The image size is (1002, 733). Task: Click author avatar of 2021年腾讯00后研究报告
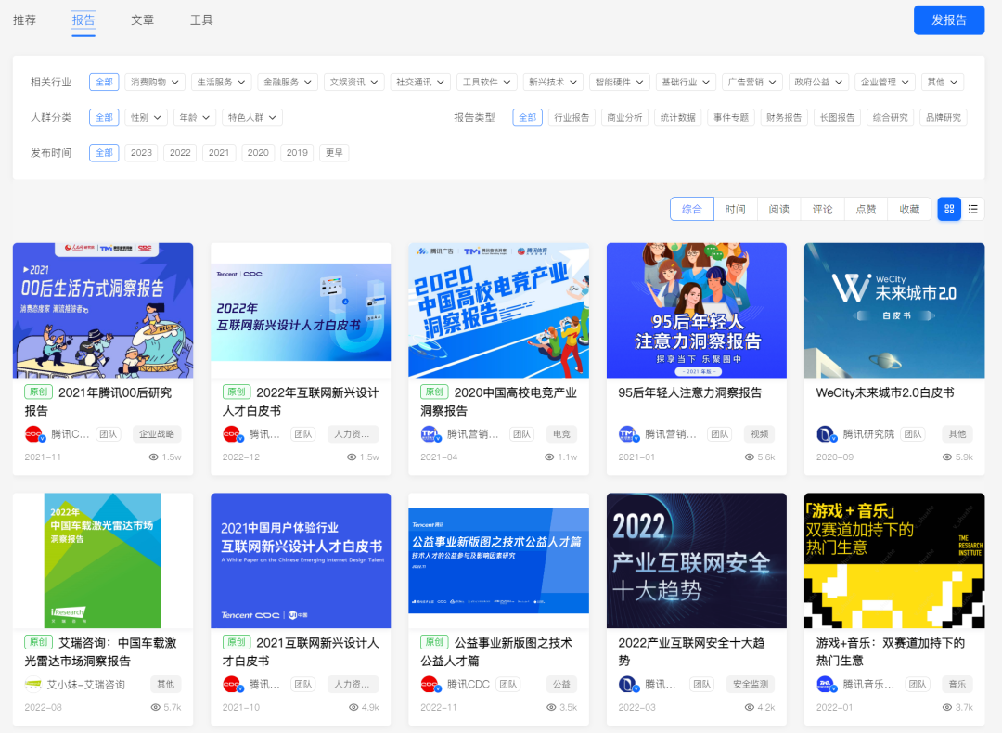coord(34,434)
